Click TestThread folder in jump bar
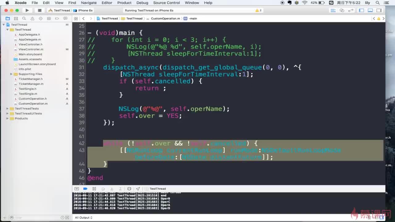This screenshot has height=222, width=395. [132, 18]
